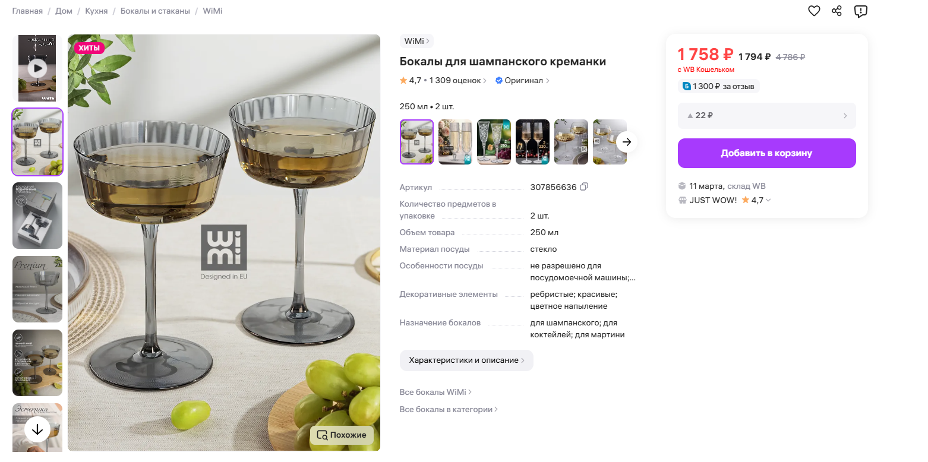Viewport: 928px width, 462px height.
Task: Choose the second glass variant swatch
Action: click(455, 142)
